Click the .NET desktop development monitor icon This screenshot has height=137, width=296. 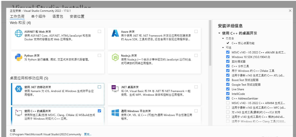click(115, 89)
